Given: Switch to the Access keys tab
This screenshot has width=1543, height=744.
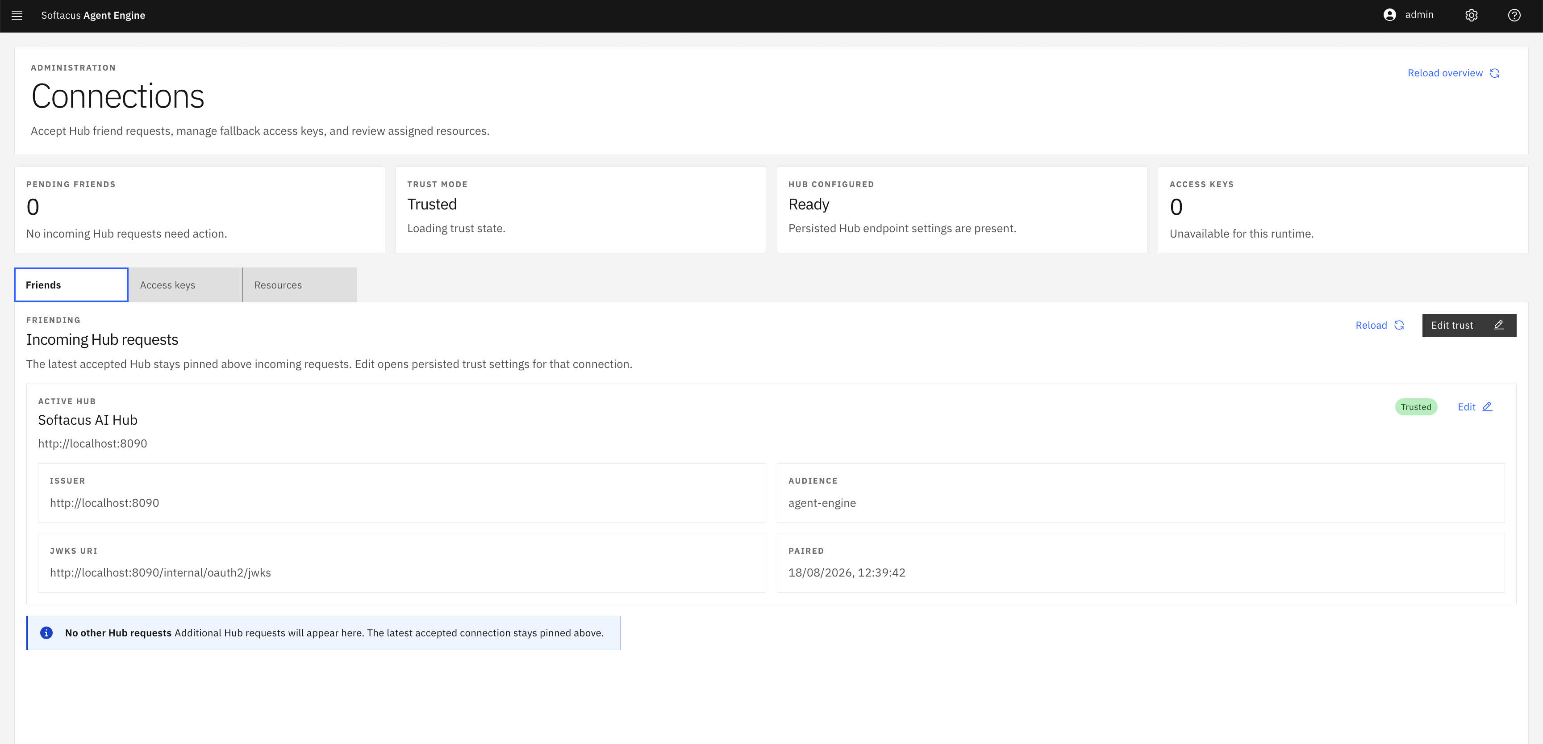Looking at the screenshot, I should click(x=185, y=284).
